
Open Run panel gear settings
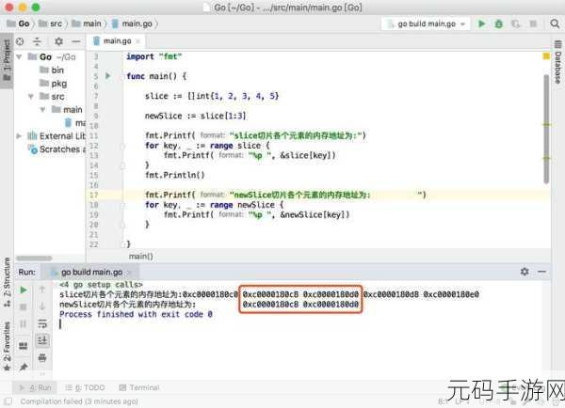[525, 272]
